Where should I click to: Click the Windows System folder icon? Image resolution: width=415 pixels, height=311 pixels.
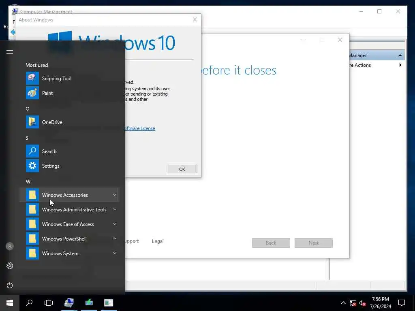pyautogui.click(x=32, y=253)
